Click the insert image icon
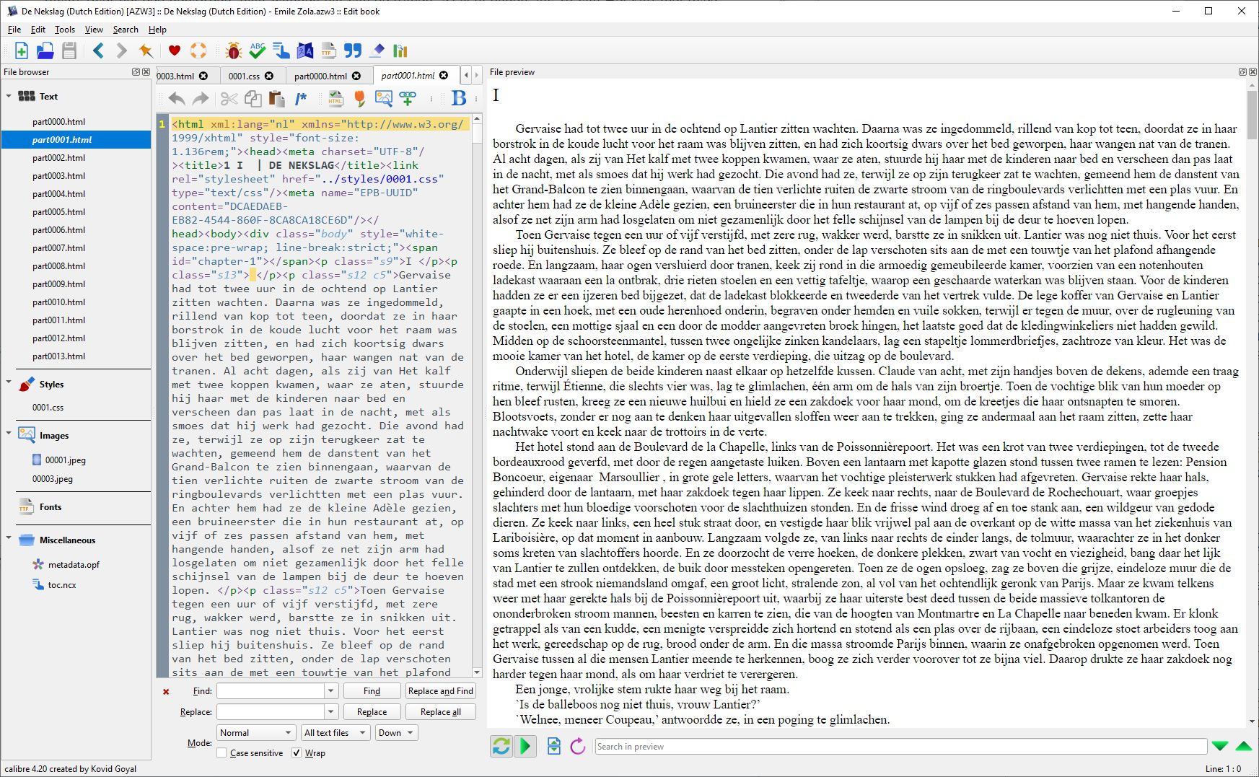 pos(384,99)
